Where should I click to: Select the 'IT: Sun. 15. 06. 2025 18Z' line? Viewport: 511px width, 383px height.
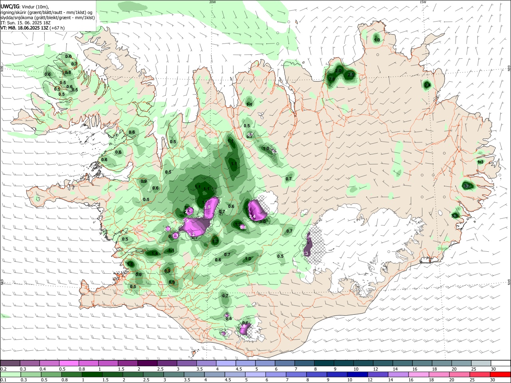[25, 23]
